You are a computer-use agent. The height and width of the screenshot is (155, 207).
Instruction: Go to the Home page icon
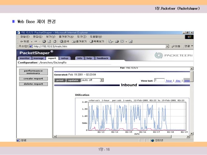(54, 41)
